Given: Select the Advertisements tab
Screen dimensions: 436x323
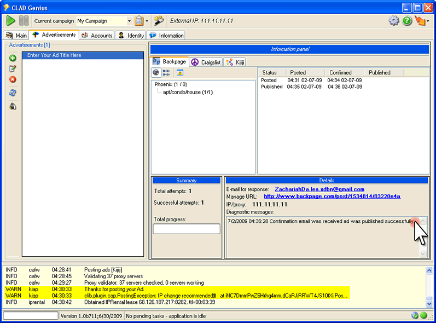Looking at the screenshot, I should pos(54,35).
